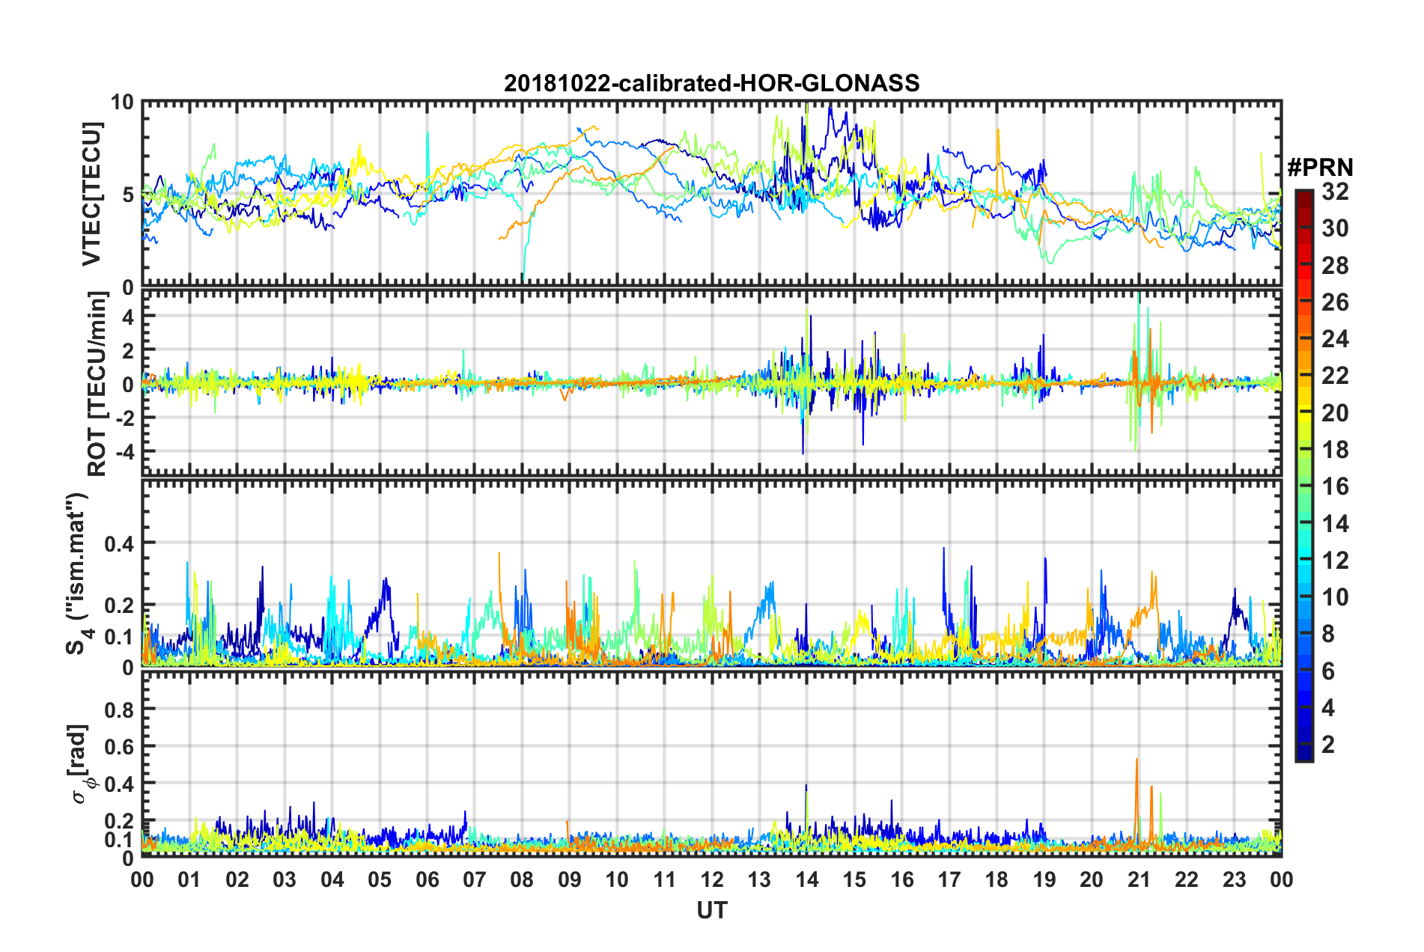Screen dimensions: 1424x952
Task: Click the 12 tick on UT axis
Action: click(x=712, y=879)
